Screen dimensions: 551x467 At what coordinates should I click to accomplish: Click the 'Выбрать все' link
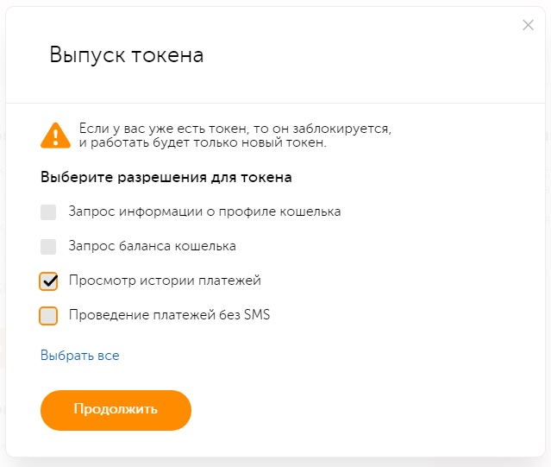click(79, 355)
